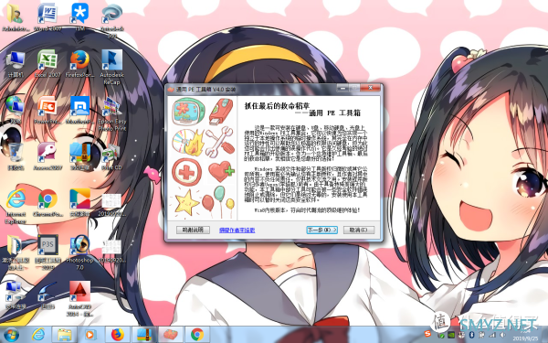Launch the media player taskbar icon
The width and height of the screenshot is (548, 343).
[90, 335]
